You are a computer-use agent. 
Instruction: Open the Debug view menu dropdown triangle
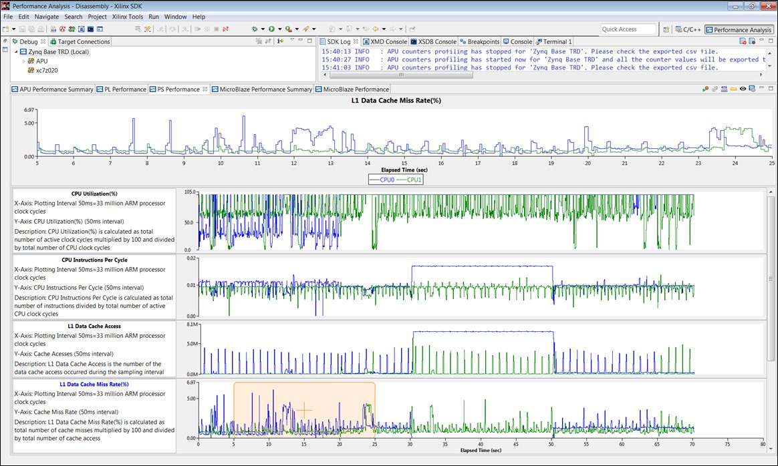click(x=292, y=41)
